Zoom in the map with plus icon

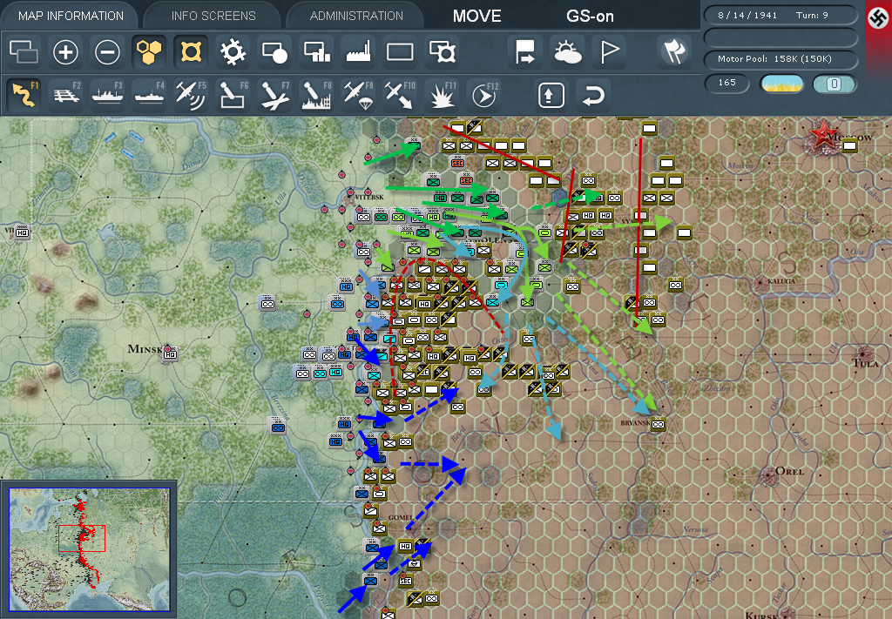tap(65, 52)
